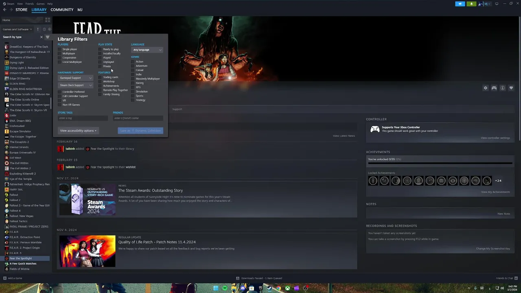Check Installed locally filter

click(100, 53)
